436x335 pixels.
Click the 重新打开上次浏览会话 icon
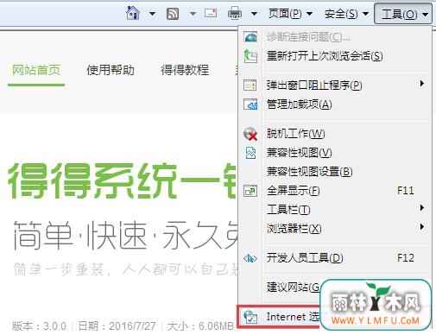point(250,56)
